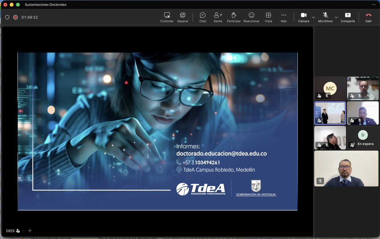
Task: Select the highlighted presentation room video tile
Action: (x=330, y=113)
